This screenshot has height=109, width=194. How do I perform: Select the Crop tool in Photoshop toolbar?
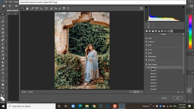(x=3, y=29)
